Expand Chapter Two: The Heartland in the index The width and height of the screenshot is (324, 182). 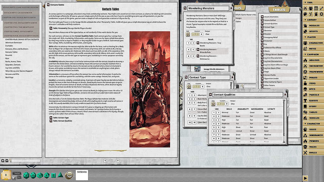tap(21, 27)
